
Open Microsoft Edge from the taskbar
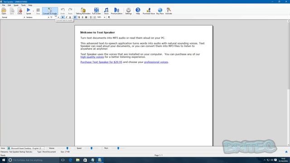coord(70,160)
